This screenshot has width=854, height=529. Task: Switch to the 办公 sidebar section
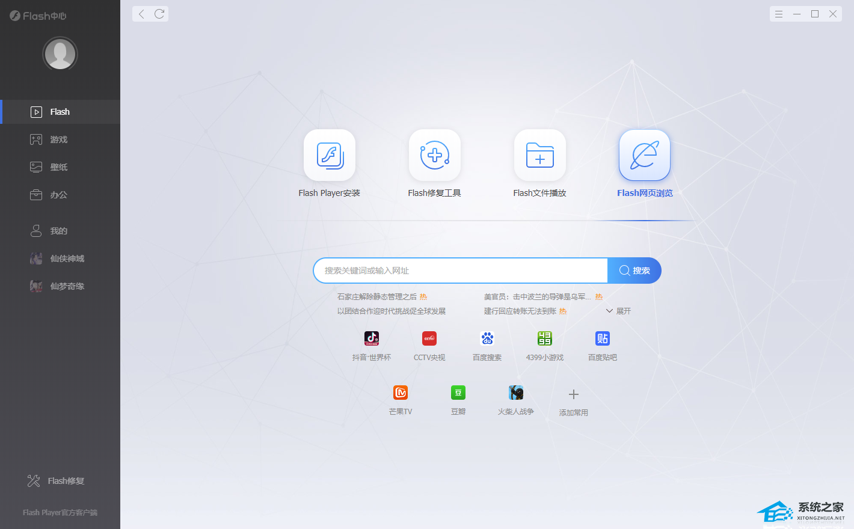pyautogui.click(x=60, y=195)
